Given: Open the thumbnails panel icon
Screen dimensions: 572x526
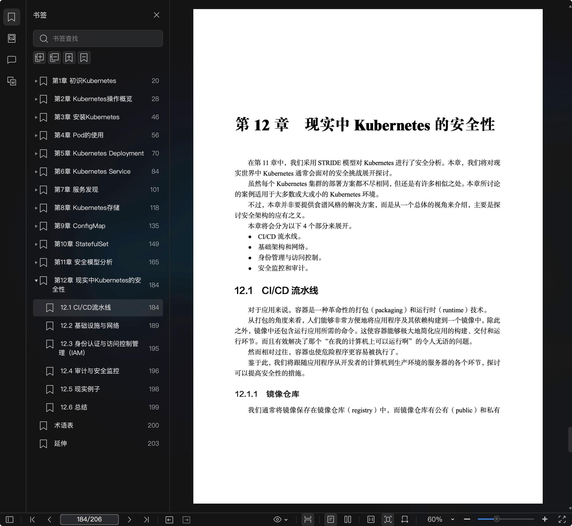Looking at the screenshot, I should [x=11, y=38].
